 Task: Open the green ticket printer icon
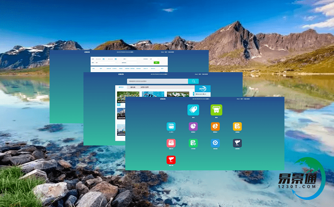pos(216,110)
